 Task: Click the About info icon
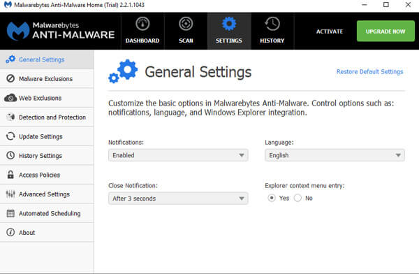(x=10, y=232)
